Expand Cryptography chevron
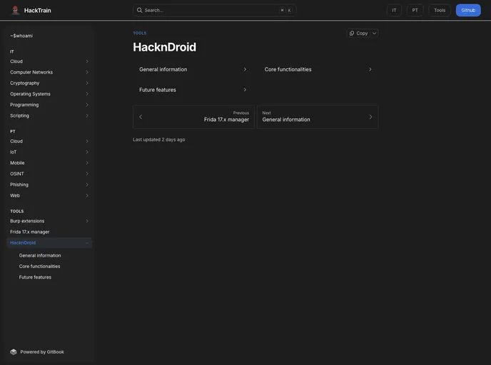 [x=87, y=83]
